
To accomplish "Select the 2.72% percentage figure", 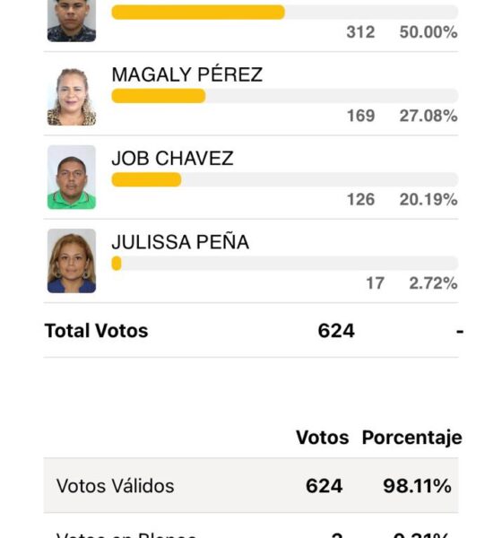I will [x=433, y=283].
